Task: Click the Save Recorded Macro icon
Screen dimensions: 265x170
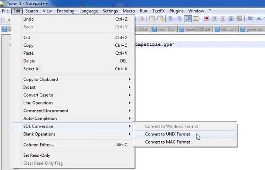Action: pos(239,18)
